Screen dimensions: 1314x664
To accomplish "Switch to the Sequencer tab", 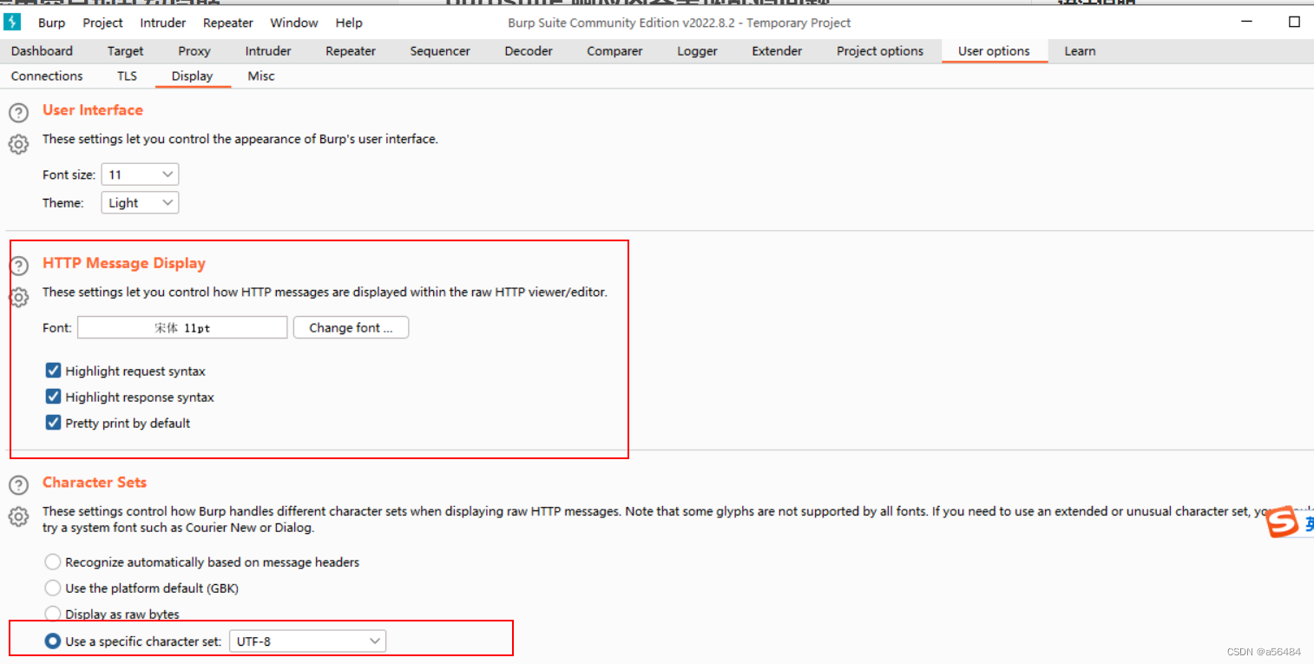I will pos(440,51).
